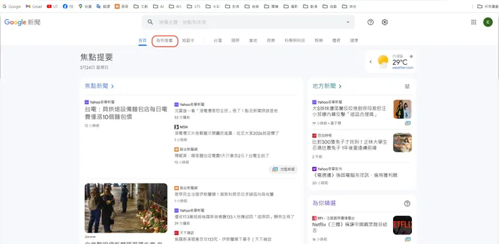
Task: Collapse weather card with left chevron
Action: pyautogui.click(x=370, y=62)
